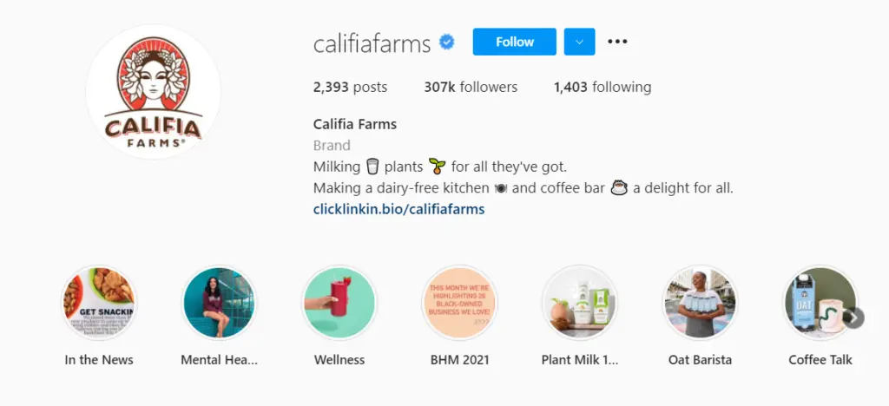This screenshot has height=406, width=889.
Task: Click the blue verified badge
Action: pos(446,42)
